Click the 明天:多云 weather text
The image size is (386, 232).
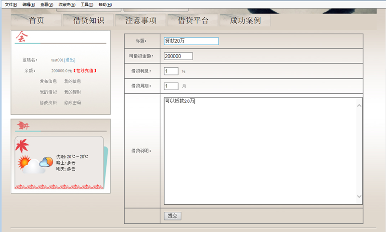tap(66, 169)
